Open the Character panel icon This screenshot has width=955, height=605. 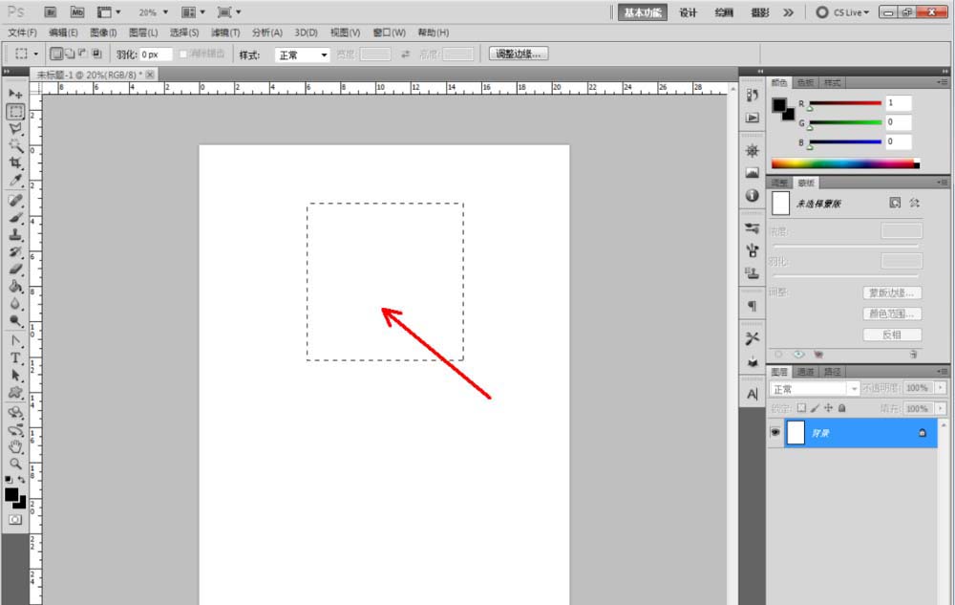[x=753, y=394]
